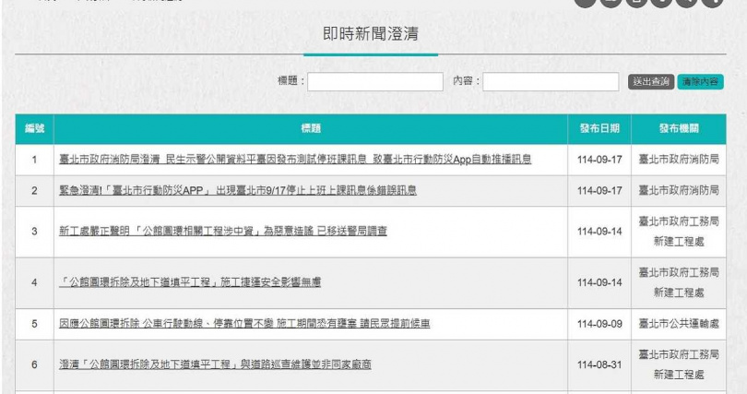The image size is (747, 394).
Task: Click 臺北市政府工務局新建工程處 in row 6
Action: coord(679,365)
